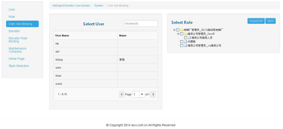Select tree label 维保公司维保人员

click(x=202, y=38)
